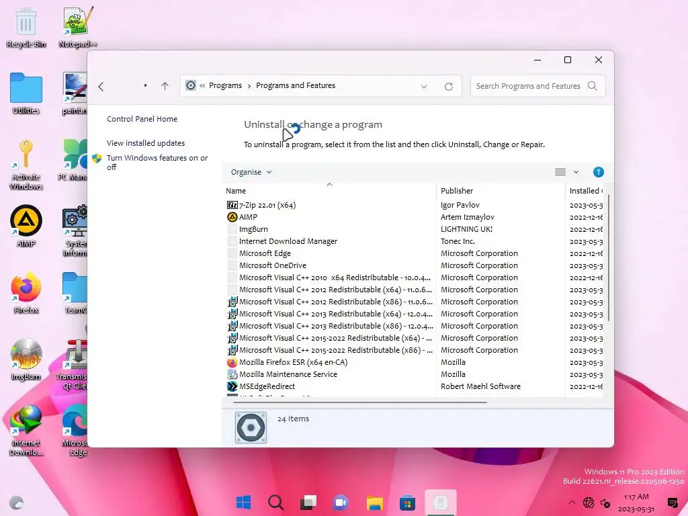Click the search magnifier in search box
Viewport: 688px width, 516px height.
[x=593, y=86]
